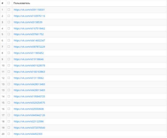Click the row number 17 cell
Viewport: 167px width, 138px height.
pos(3,115)
